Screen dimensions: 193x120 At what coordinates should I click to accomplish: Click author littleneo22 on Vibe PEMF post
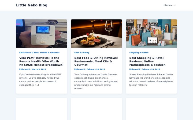coord(25,69)
